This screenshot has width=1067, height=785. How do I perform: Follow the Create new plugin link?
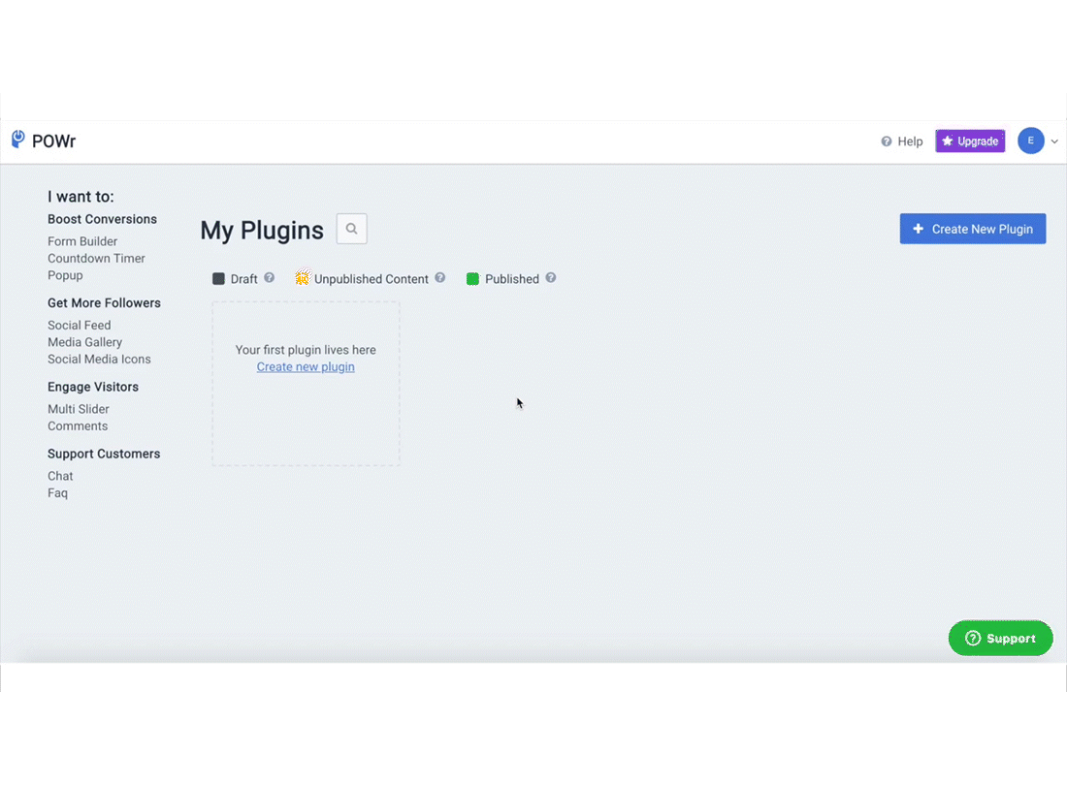pyautogui.click(x=306, y=367)
